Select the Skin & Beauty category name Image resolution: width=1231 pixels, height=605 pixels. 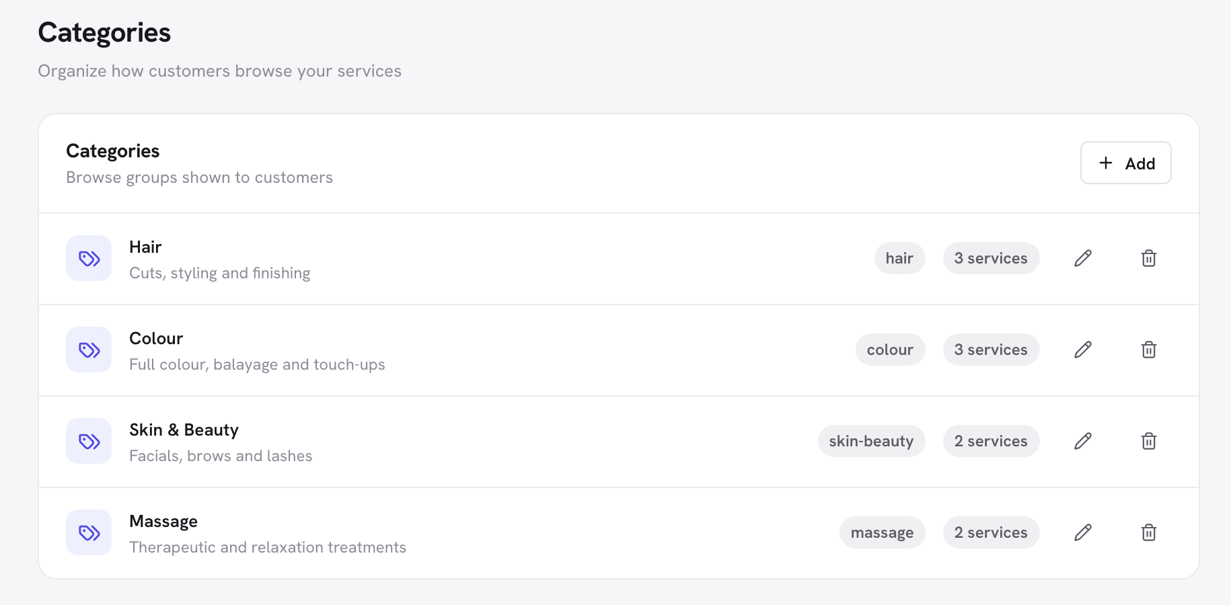[184, 430]
